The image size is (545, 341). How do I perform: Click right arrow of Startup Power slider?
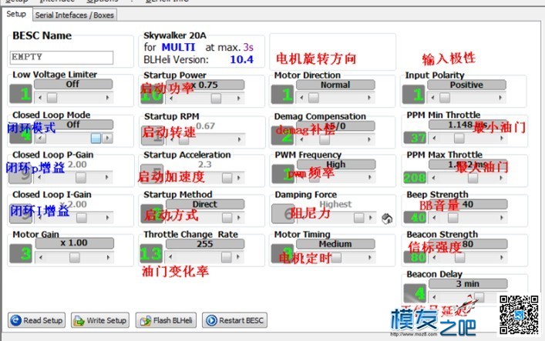tap(239, 99)
